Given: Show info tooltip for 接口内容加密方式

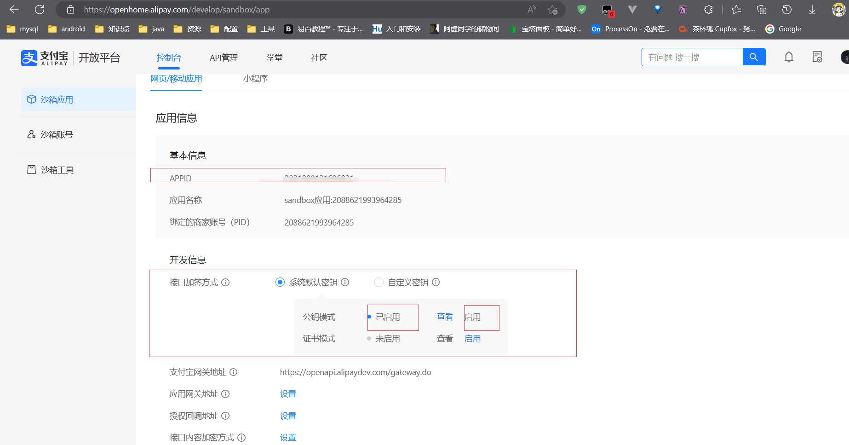Looking at the screenshot, I should click(241, 438).
